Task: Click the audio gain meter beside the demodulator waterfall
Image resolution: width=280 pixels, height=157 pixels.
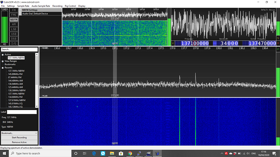Action: [169, 27]
